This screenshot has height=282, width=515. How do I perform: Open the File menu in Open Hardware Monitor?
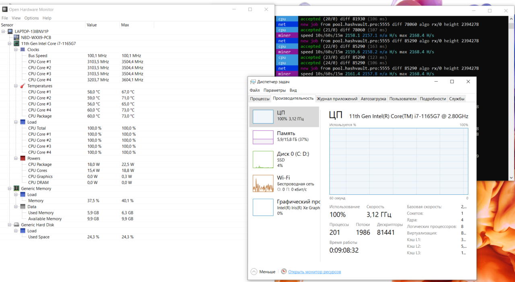click(x=5, y=18)
